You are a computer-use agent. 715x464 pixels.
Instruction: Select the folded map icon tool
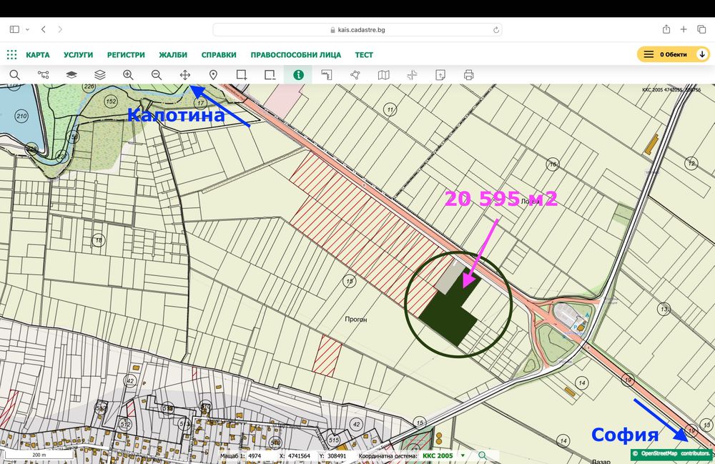coord(384,75)
